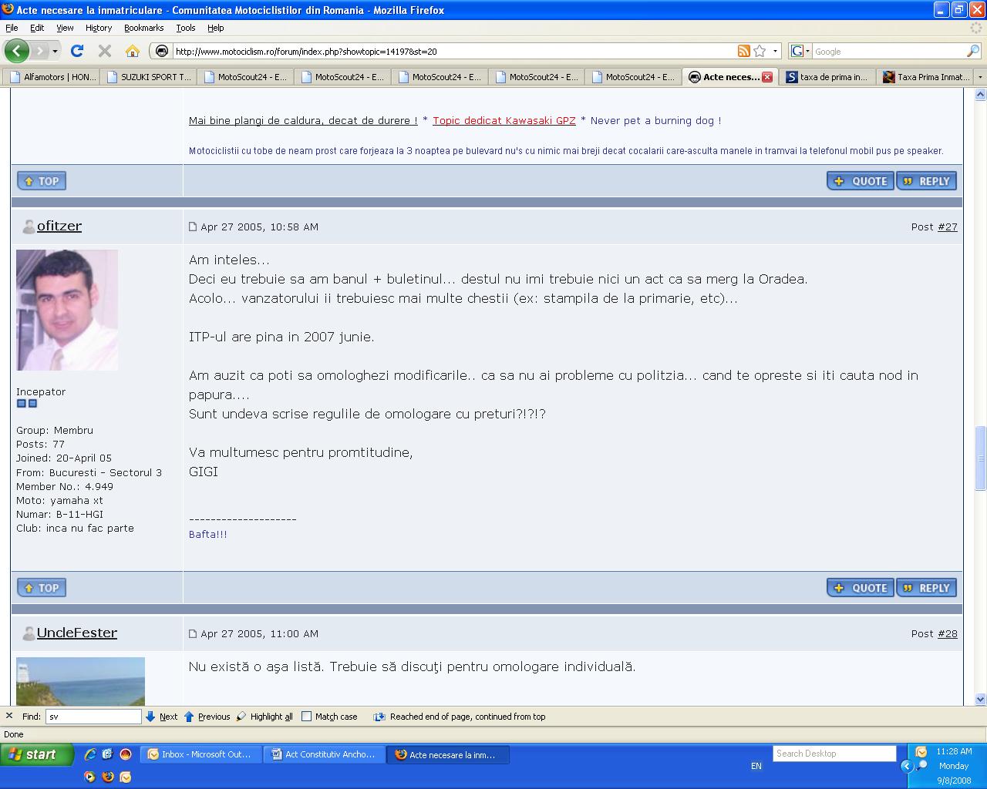
Task: Click the Windows Start button
Action: [37, 754]
